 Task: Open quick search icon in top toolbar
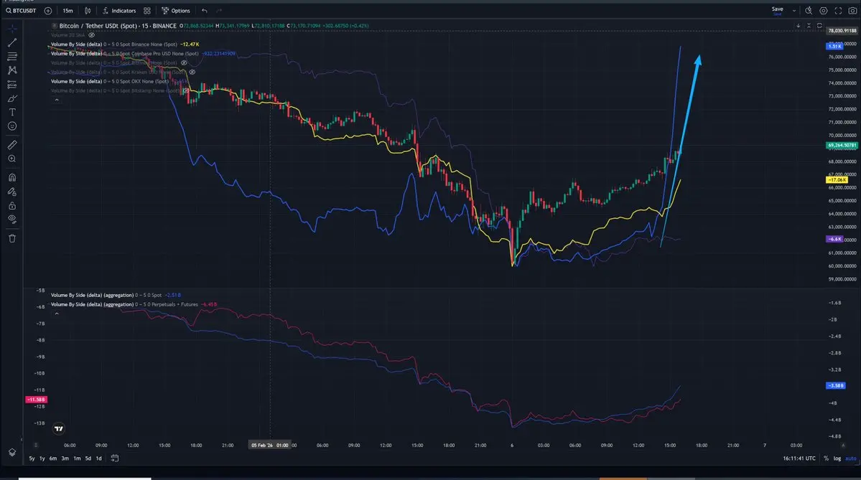[809, 11]
